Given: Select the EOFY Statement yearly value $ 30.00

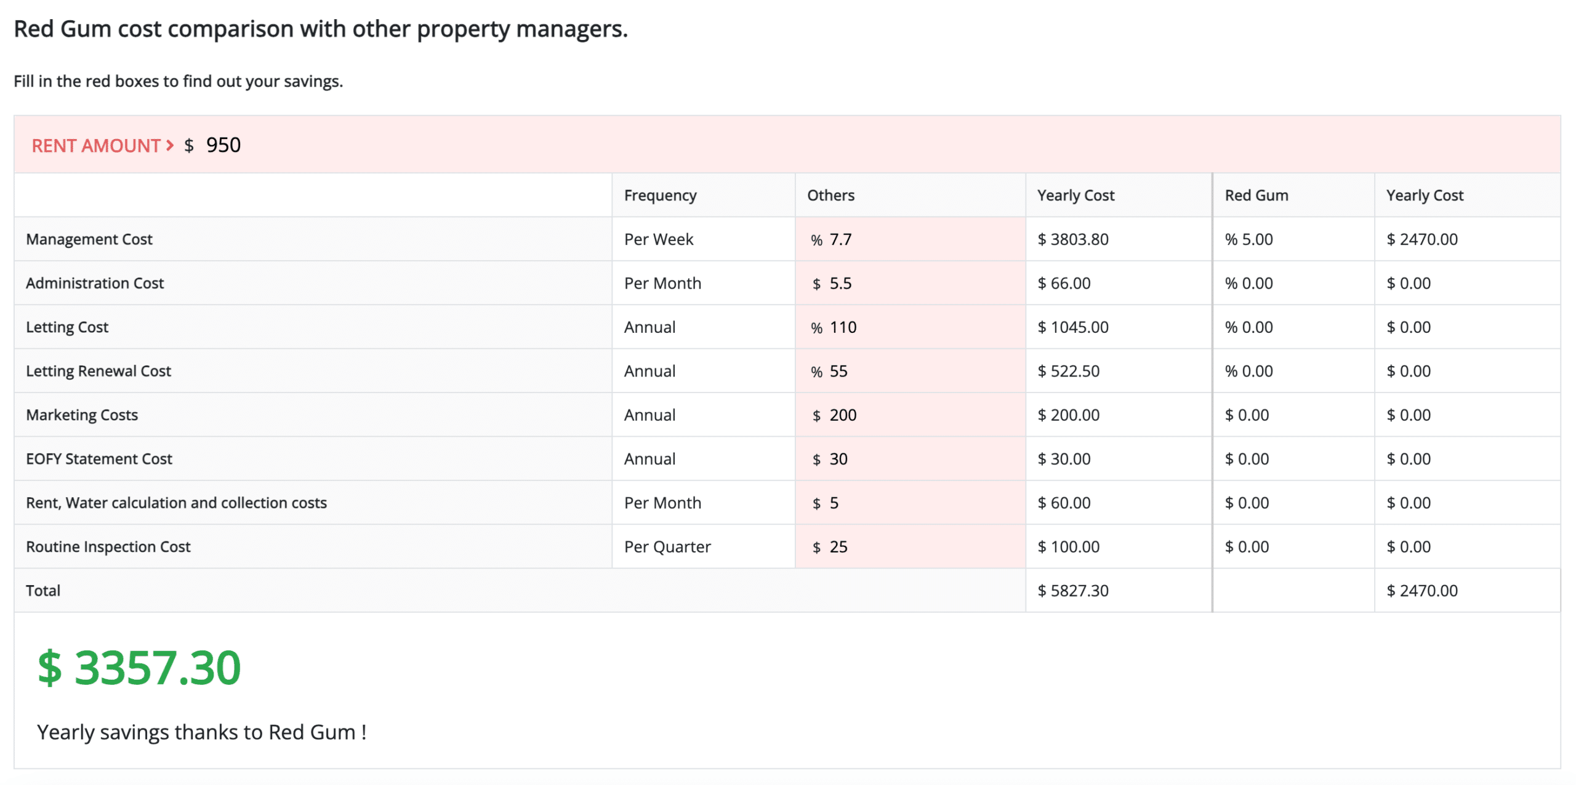Looking at the screenshot, I should tap(1064, 459).
